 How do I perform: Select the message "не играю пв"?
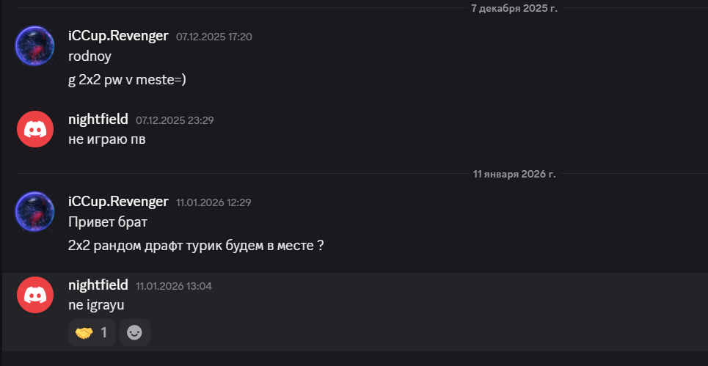point(107,139)
